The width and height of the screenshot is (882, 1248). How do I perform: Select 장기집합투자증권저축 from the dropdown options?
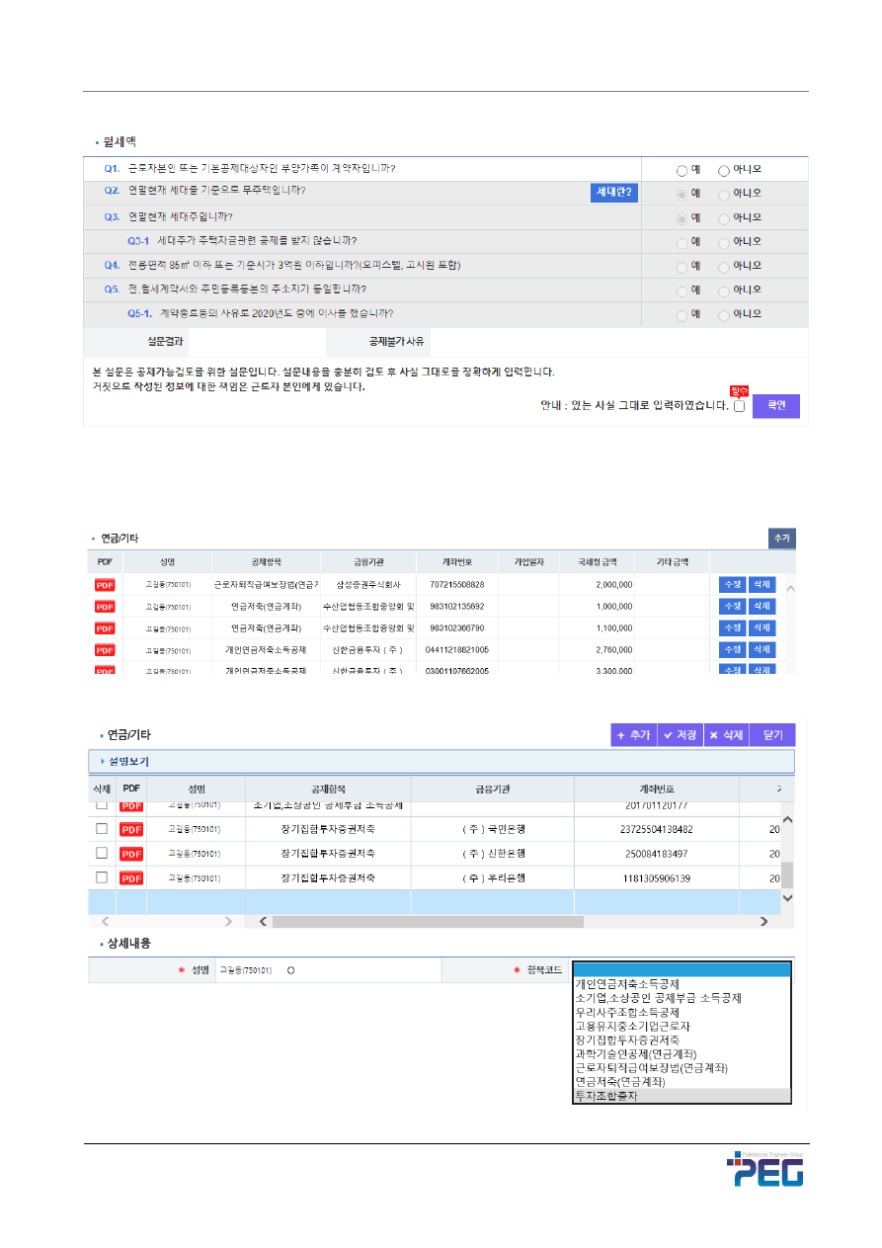627,1040
